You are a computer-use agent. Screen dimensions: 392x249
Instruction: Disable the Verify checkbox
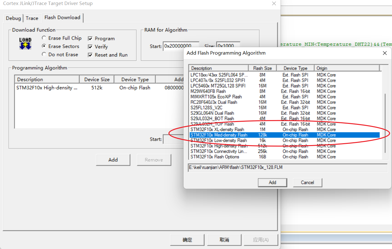coord(90,46)
